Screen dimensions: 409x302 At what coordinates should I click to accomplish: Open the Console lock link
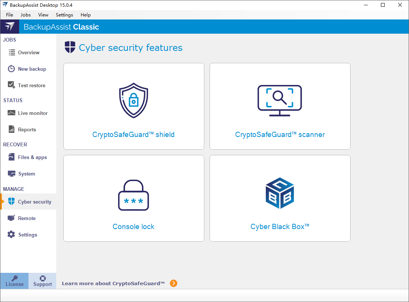point(133,226)
